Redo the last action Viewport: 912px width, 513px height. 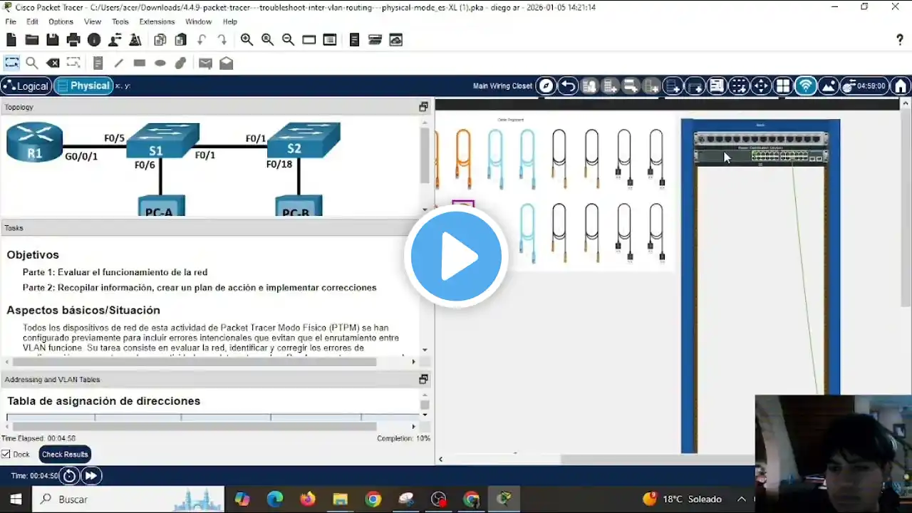(222, 40)
